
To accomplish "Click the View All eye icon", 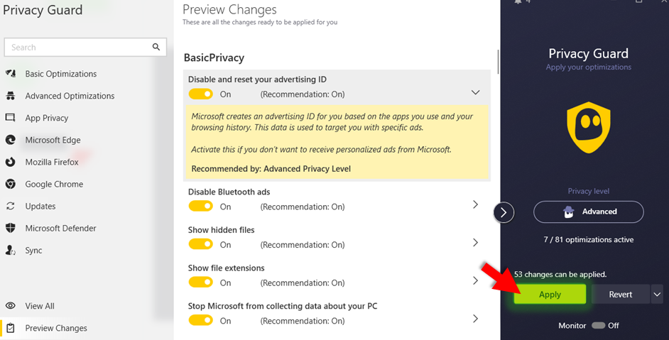I will tap(11, 306).
